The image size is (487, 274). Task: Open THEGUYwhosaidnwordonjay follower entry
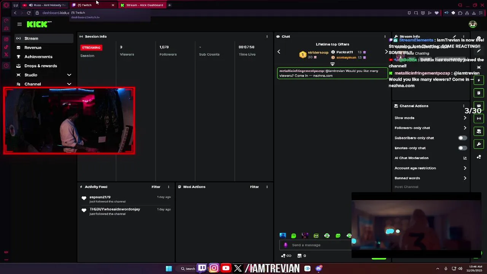click(126, 211)
